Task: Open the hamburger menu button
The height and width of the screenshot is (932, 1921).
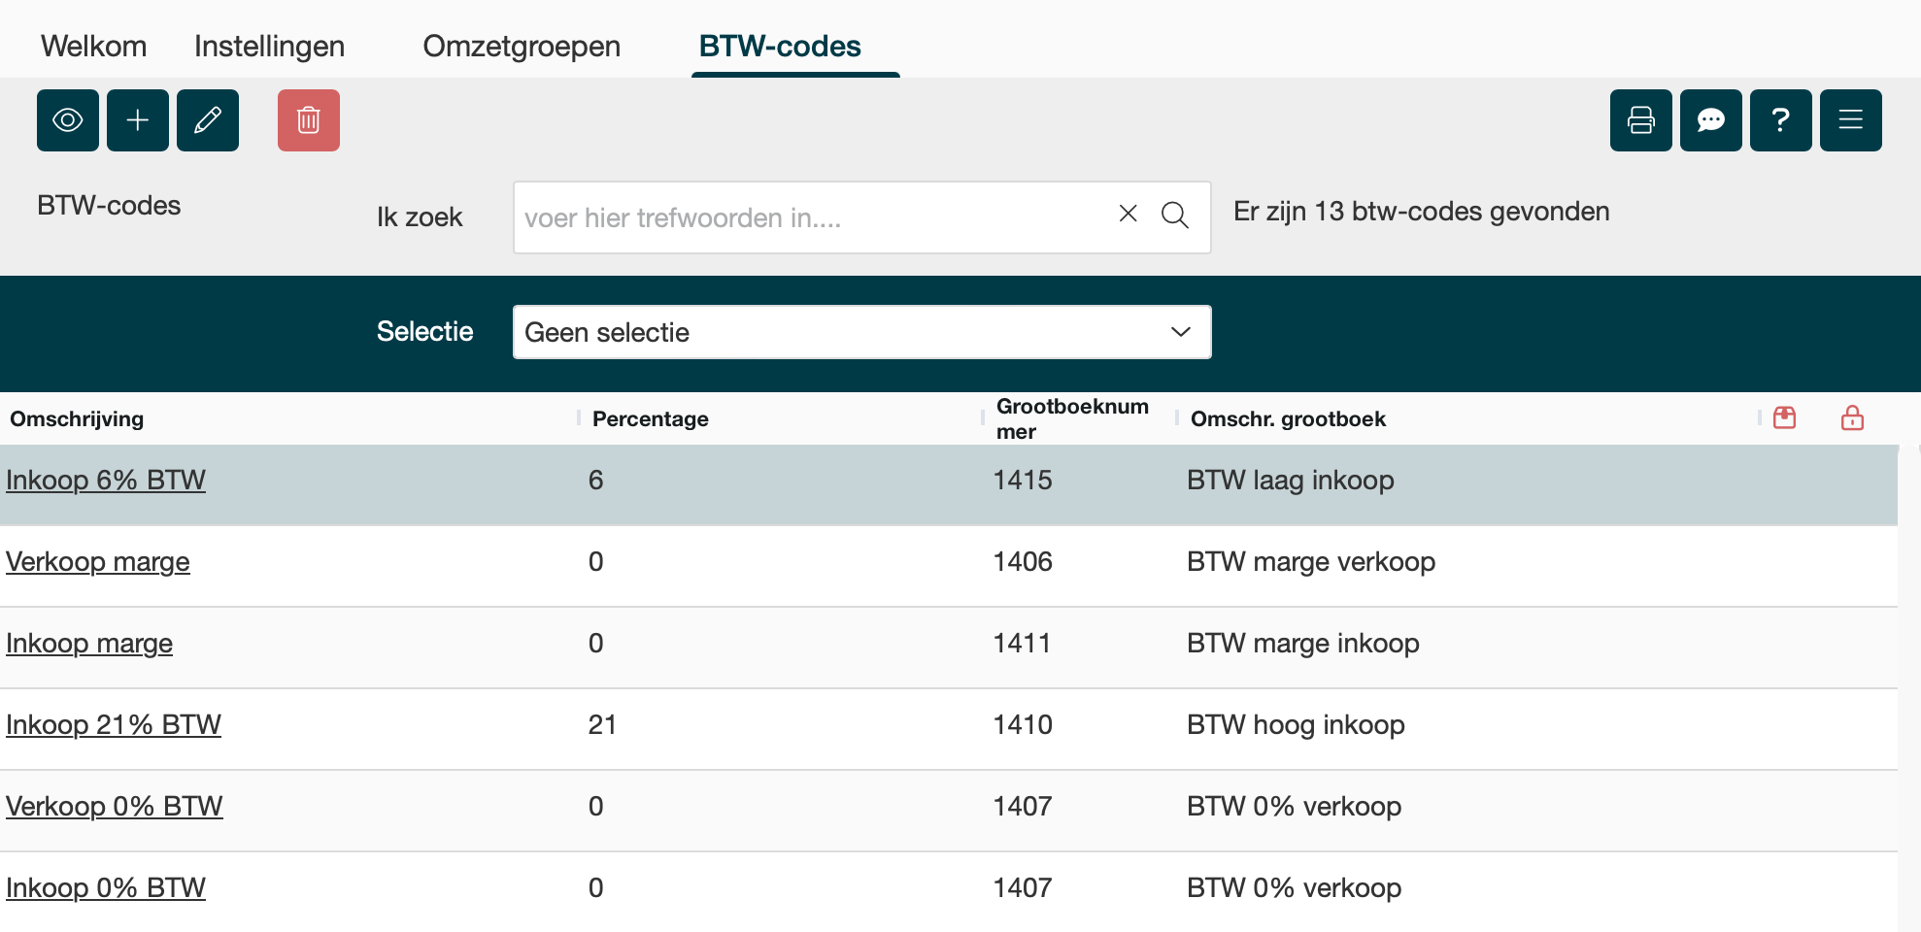Action: (x=1851, y=120)
